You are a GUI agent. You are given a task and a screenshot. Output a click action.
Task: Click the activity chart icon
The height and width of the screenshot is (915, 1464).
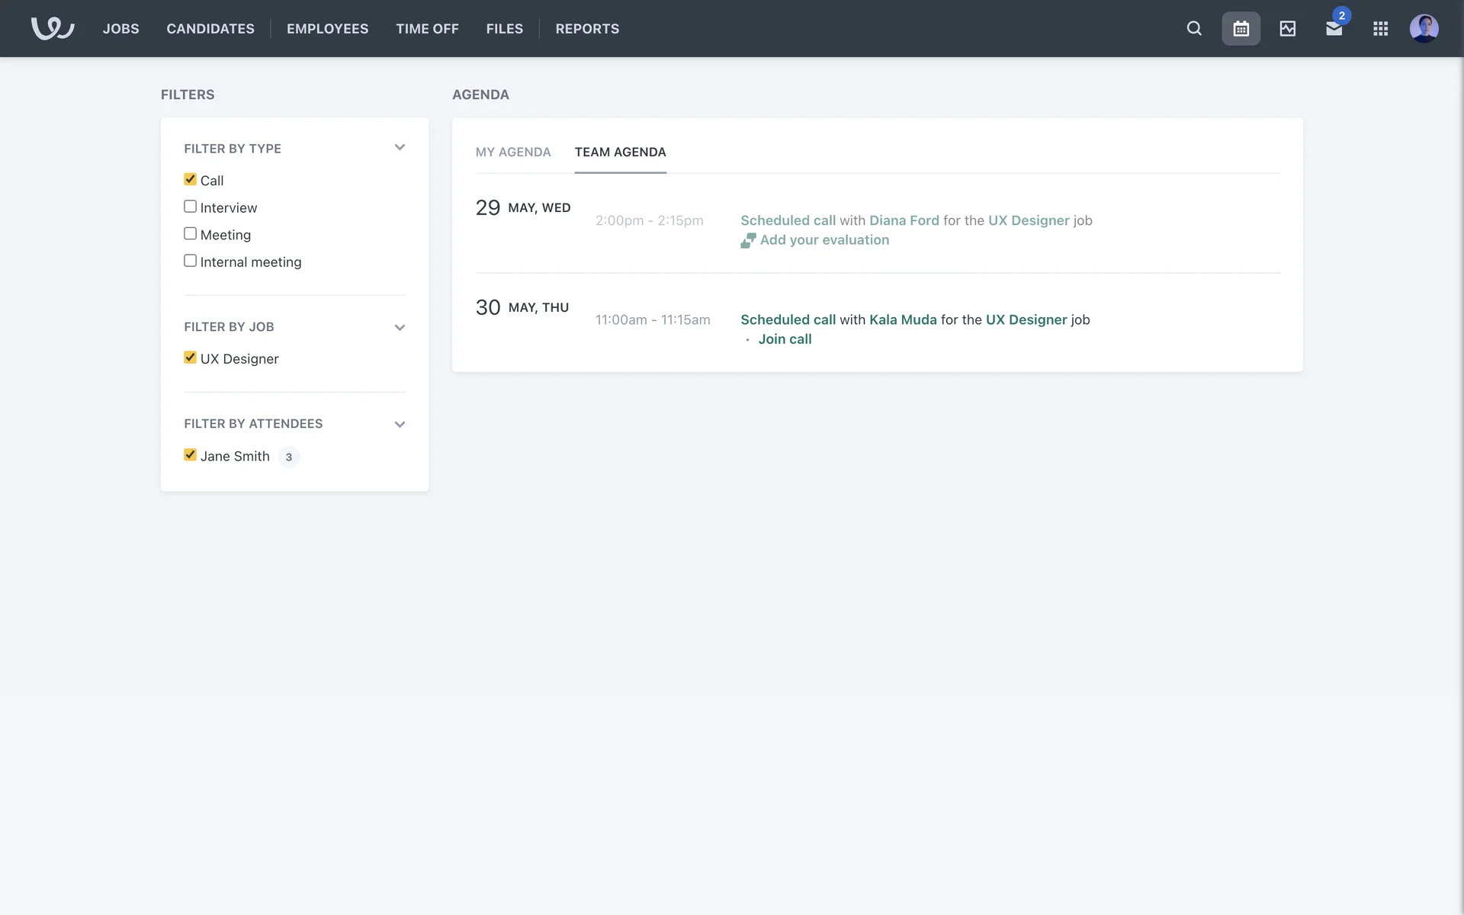[x=1287, y=28]
